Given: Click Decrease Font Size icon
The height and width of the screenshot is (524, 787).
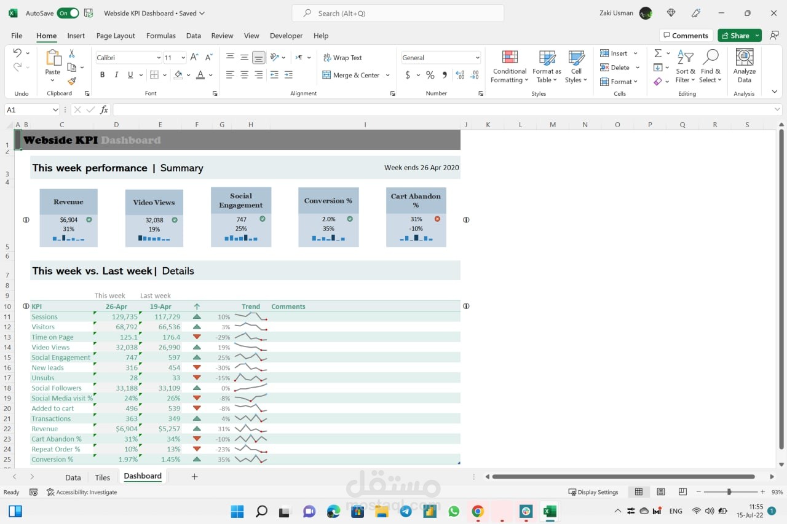Looking at the screenshot, I should 208,57.
